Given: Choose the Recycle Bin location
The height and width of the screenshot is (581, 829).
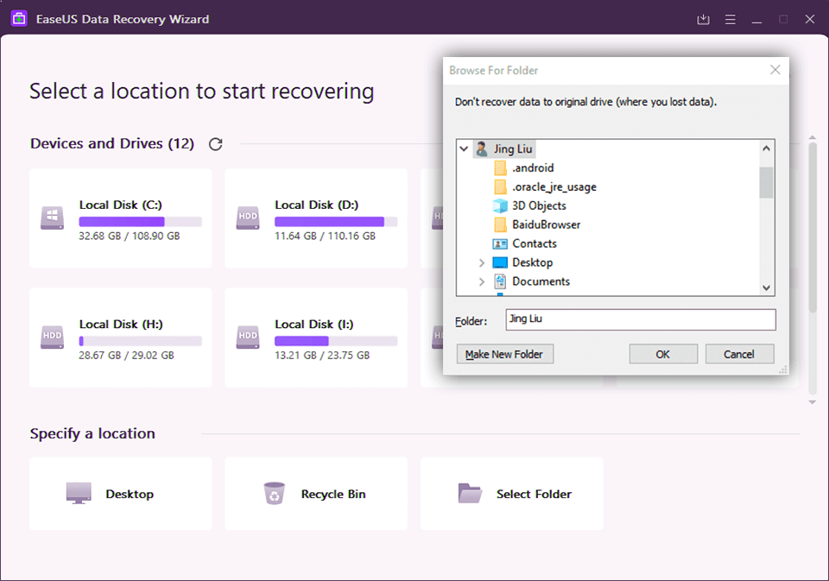Looking at the screenshot, I should (x=316, y=494).
